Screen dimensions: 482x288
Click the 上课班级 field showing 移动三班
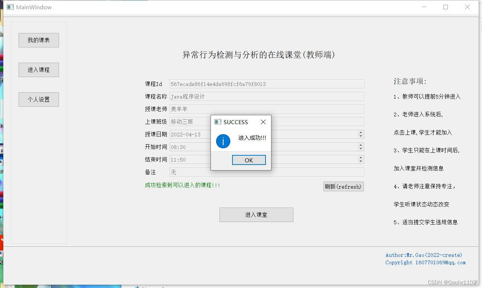click(x=267, y=122)
